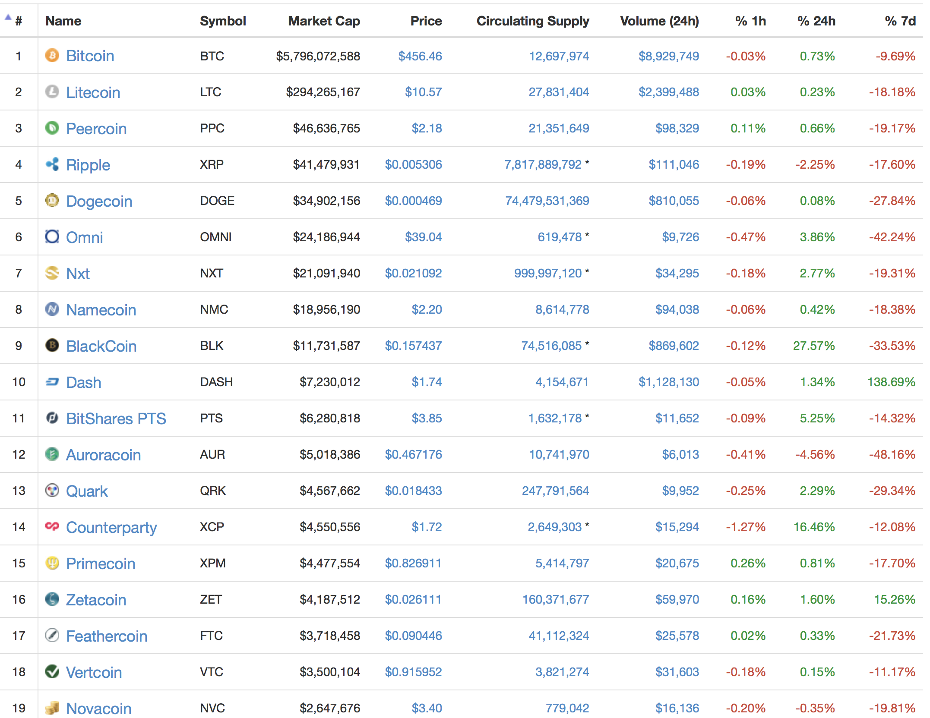
Task: Click the Namecoin logo icon
Action: click(52, 309)
